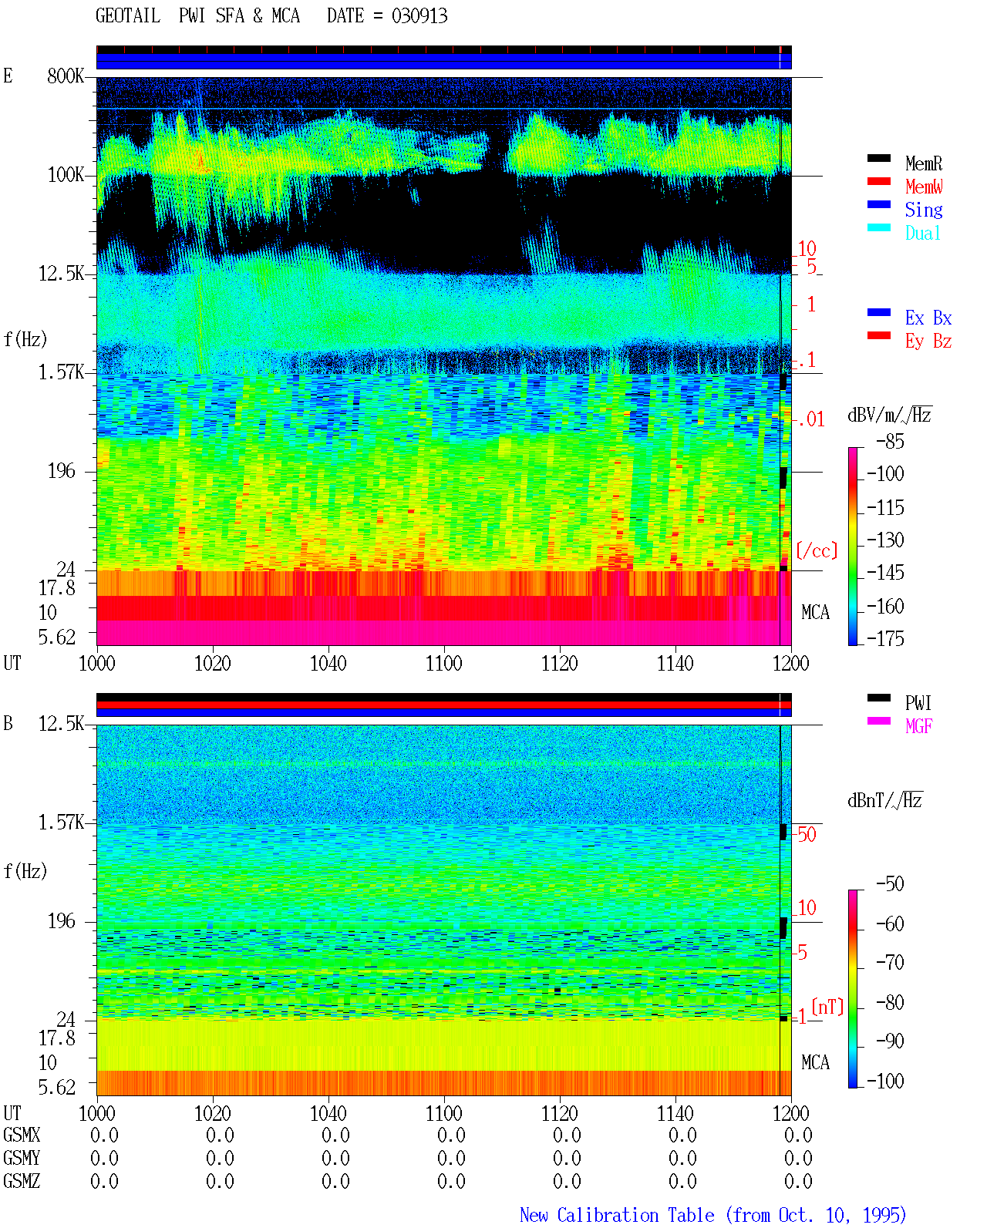Click the 12.5K frequency label on B panel
Image resolution: width=987 pixels, height=1228 pixels.
[x=61, y=723]
